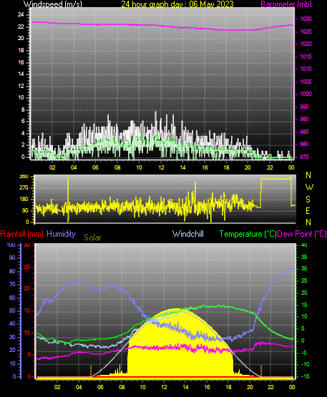327x397 pixels.
Task: Select the Rainfall (mm) legend label
Action: pyautogui.click(x=21, y=234)
